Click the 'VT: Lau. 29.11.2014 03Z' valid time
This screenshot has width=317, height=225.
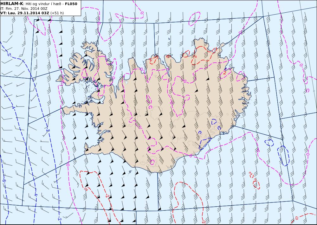25,13
